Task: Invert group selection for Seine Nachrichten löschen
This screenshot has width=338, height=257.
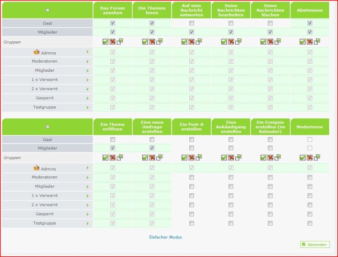Action: pyautogui.click(x=278, y=41)
